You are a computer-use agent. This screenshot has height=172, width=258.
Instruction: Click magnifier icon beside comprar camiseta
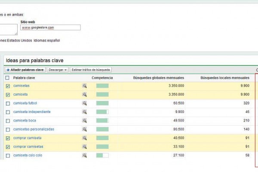coord(85,138)
